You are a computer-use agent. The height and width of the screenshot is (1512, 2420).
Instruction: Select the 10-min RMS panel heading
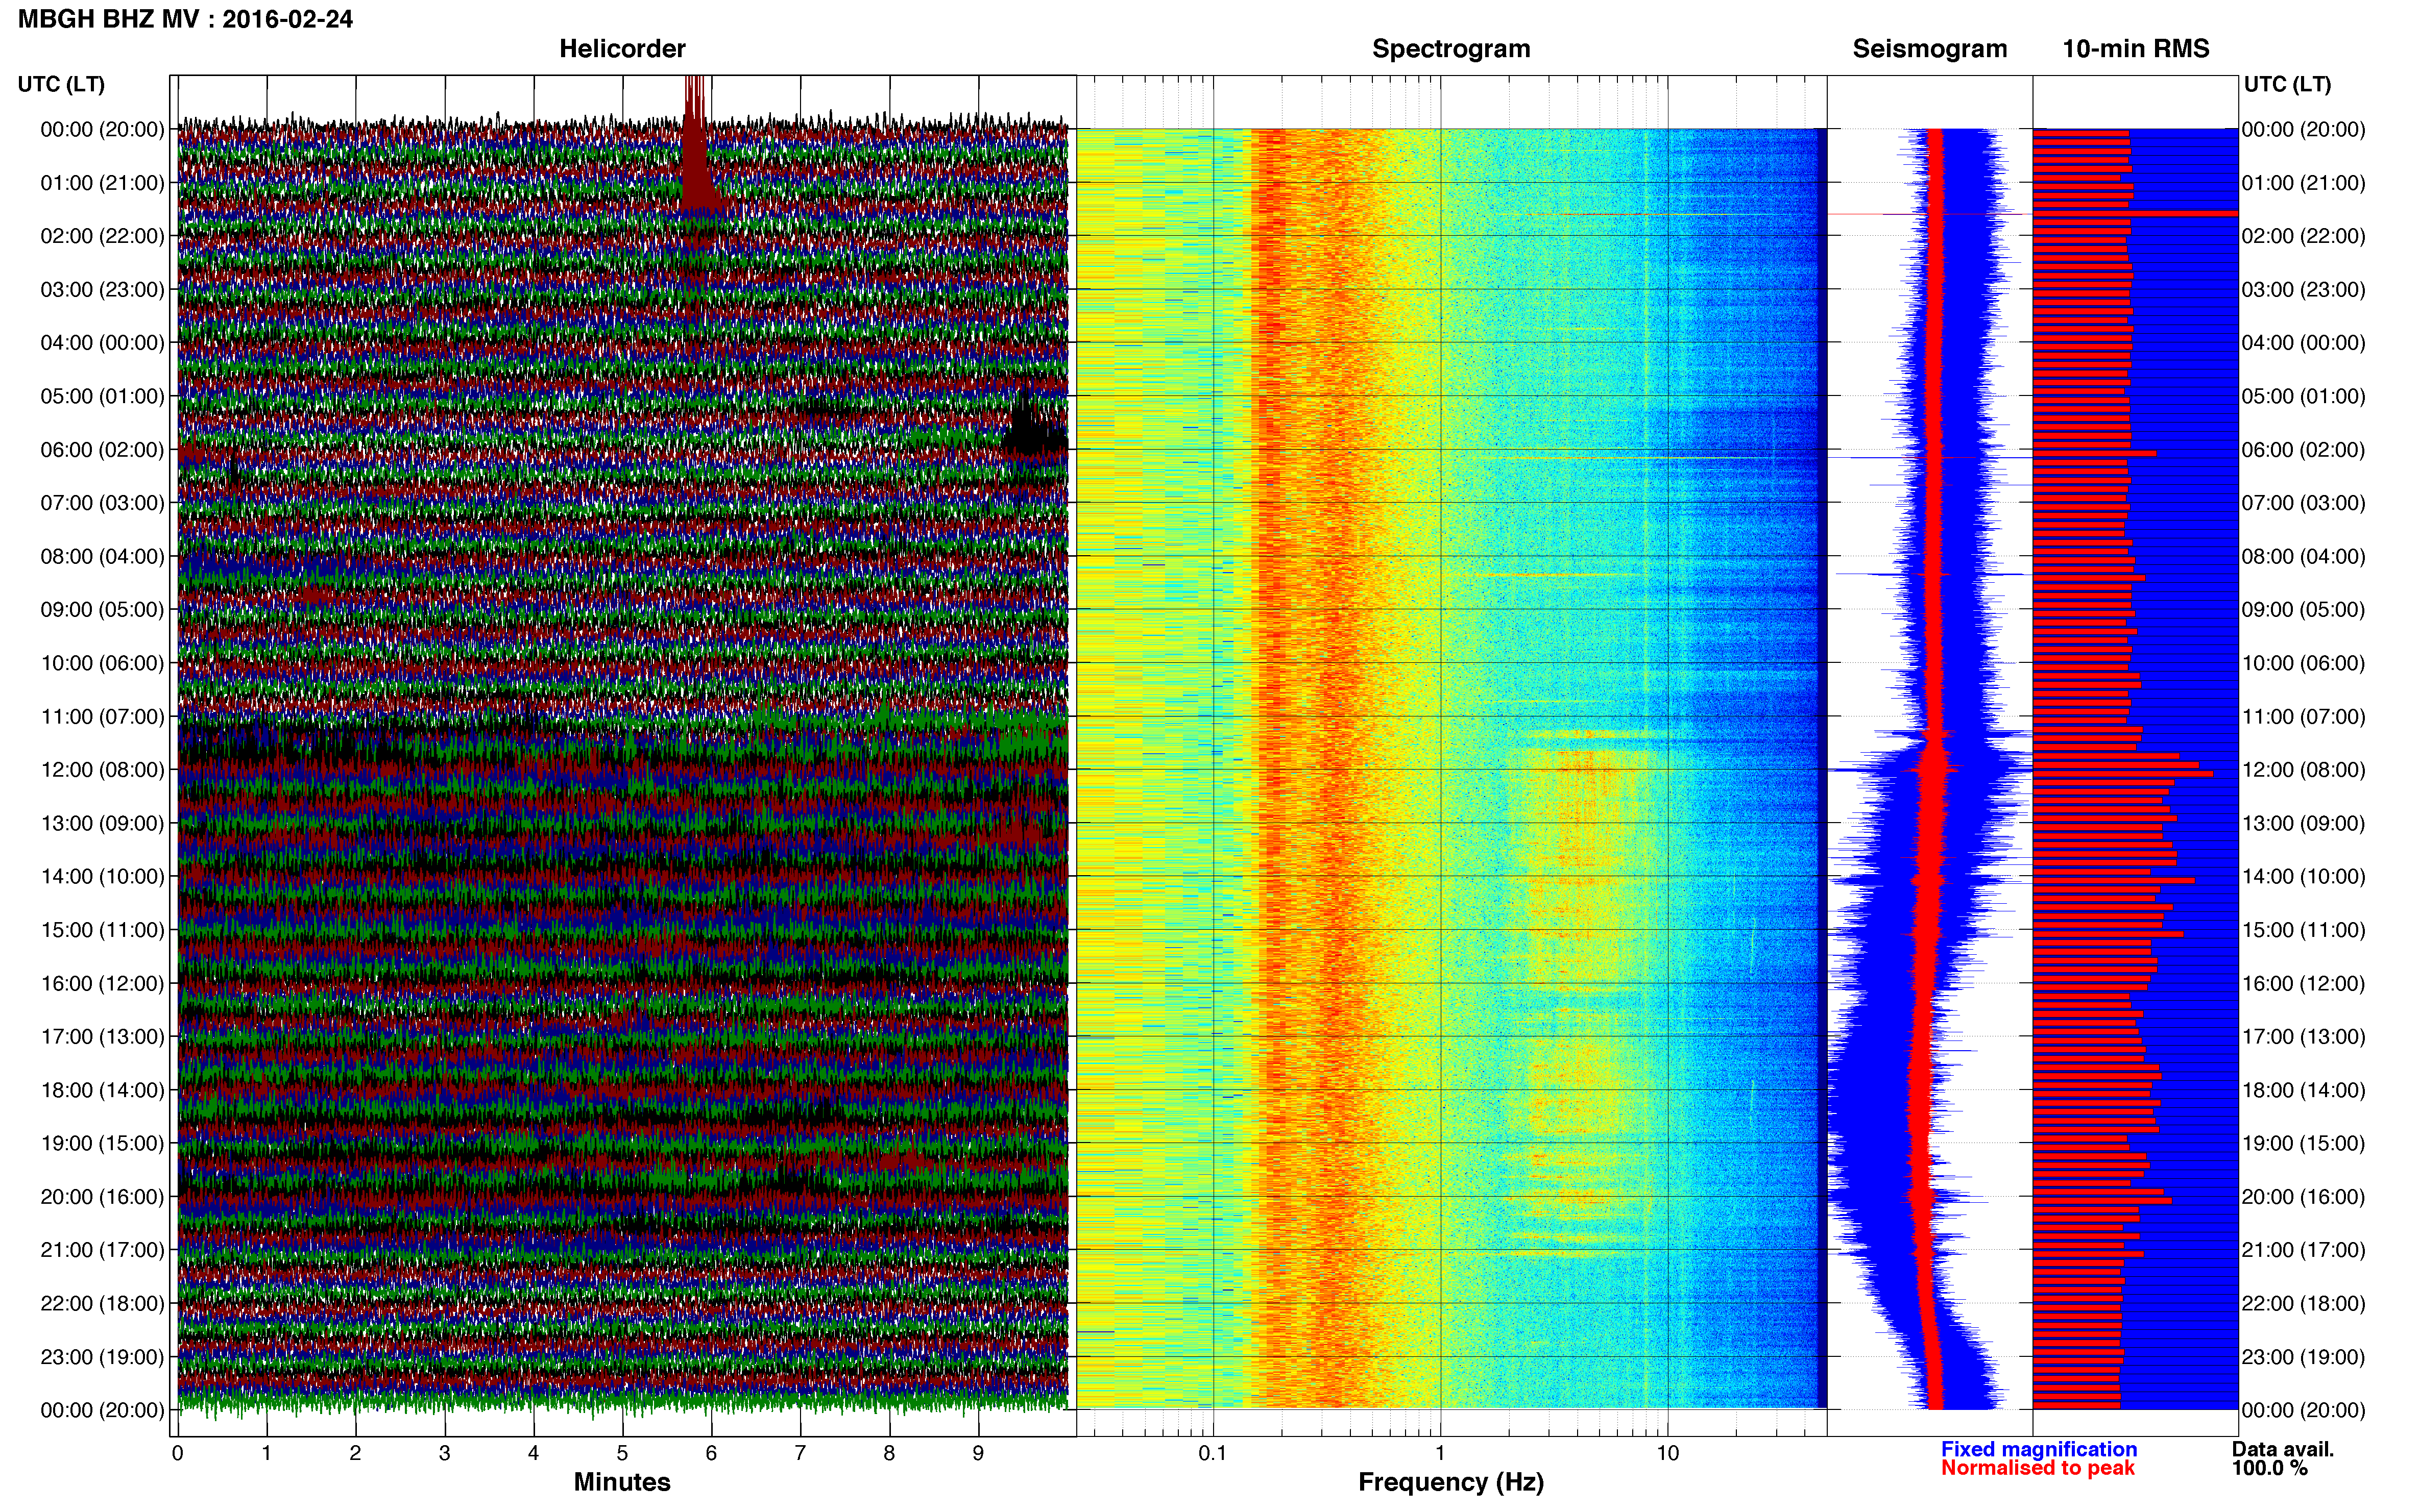(x=2136, y=49)
